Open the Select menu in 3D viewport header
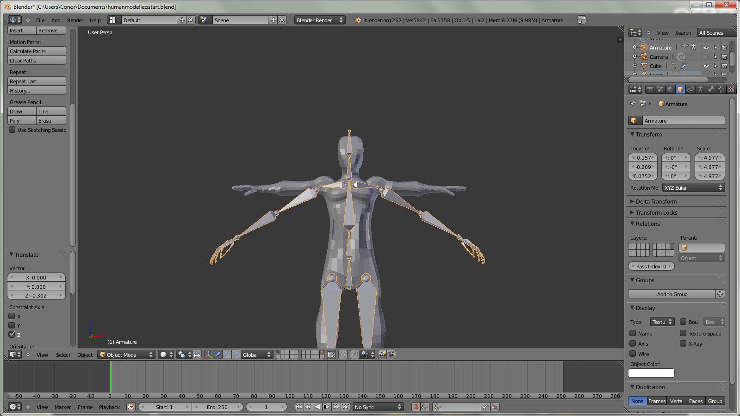The image size is (740, 416). [x=63, y=355]
